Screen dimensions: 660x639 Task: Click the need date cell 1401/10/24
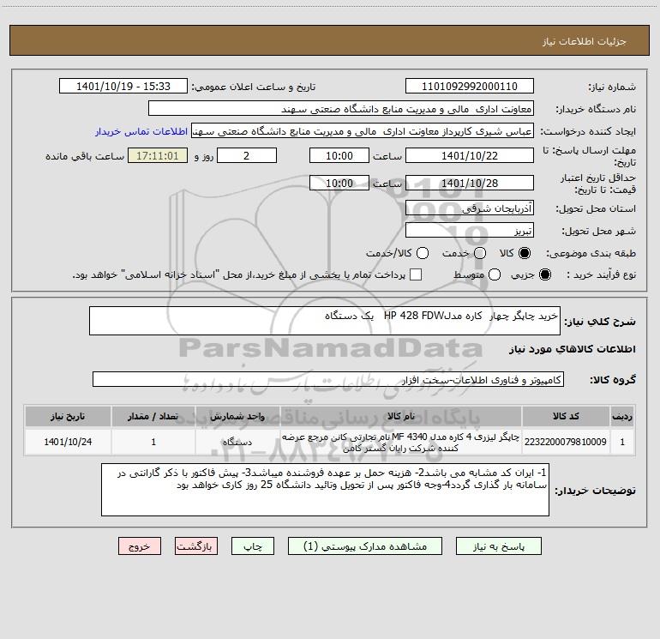(68, 442)
